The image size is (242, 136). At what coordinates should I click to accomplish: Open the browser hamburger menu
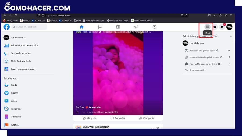point(231,15)
